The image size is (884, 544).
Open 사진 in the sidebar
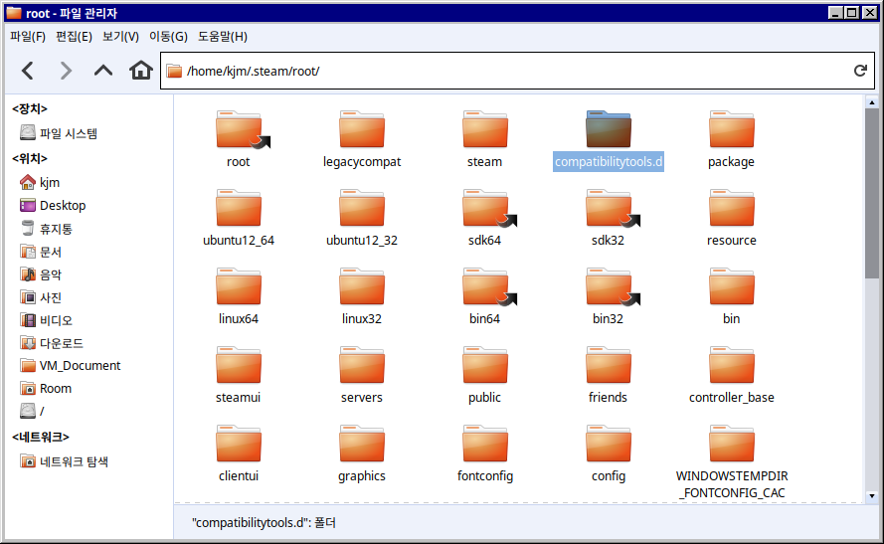click(41, 297)
